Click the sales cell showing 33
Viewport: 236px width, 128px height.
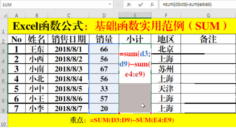104,89
